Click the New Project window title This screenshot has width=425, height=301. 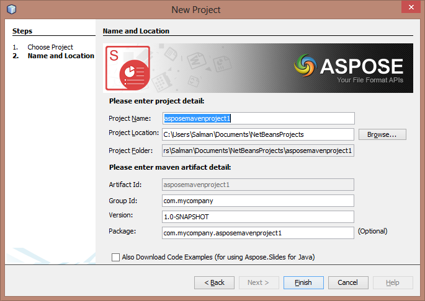tap(196, 10)
